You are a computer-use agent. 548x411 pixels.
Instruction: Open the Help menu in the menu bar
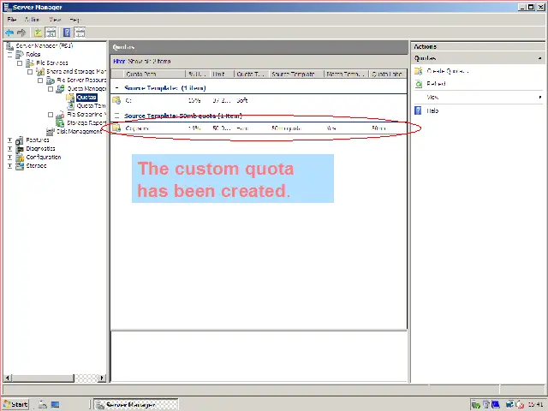[x=74, y=20]
